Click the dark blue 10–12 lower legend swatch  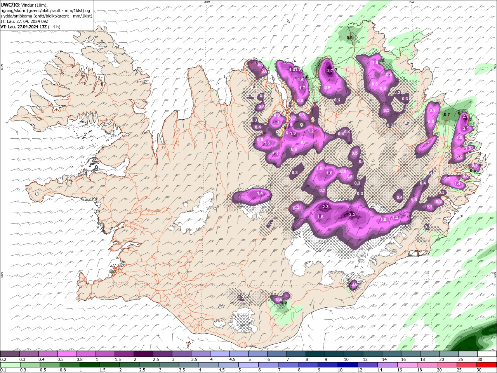point(348,364)
